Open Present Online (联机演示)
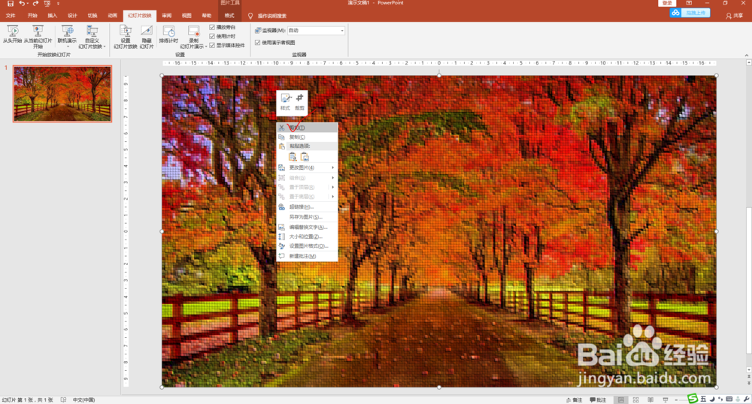Screen dimensions: 752x404 67,35
